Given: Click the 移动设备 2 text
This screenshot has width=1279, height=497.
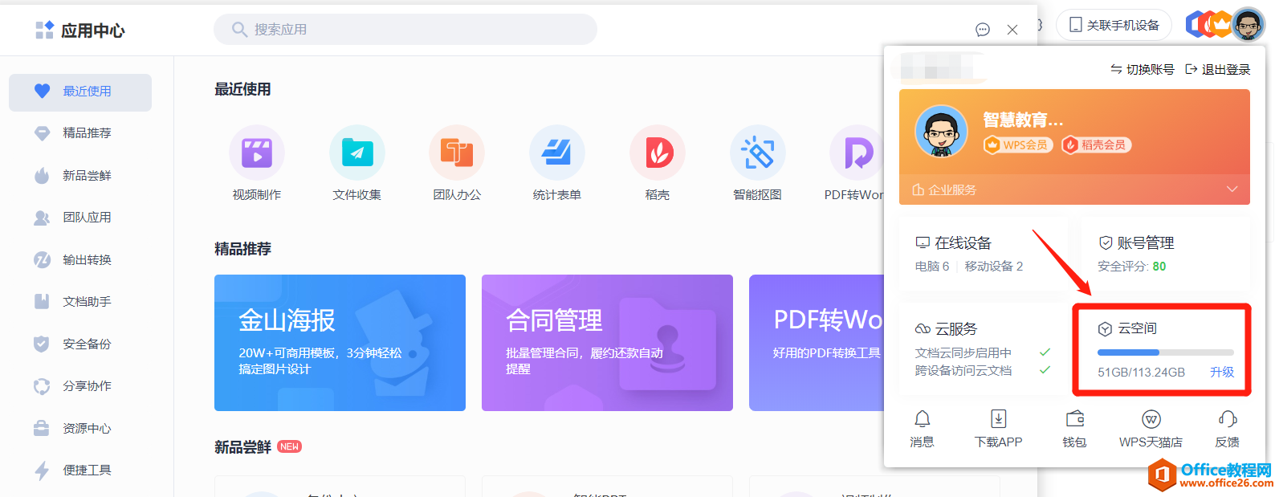Looking at the screenshot, I should tap(994, 267).
